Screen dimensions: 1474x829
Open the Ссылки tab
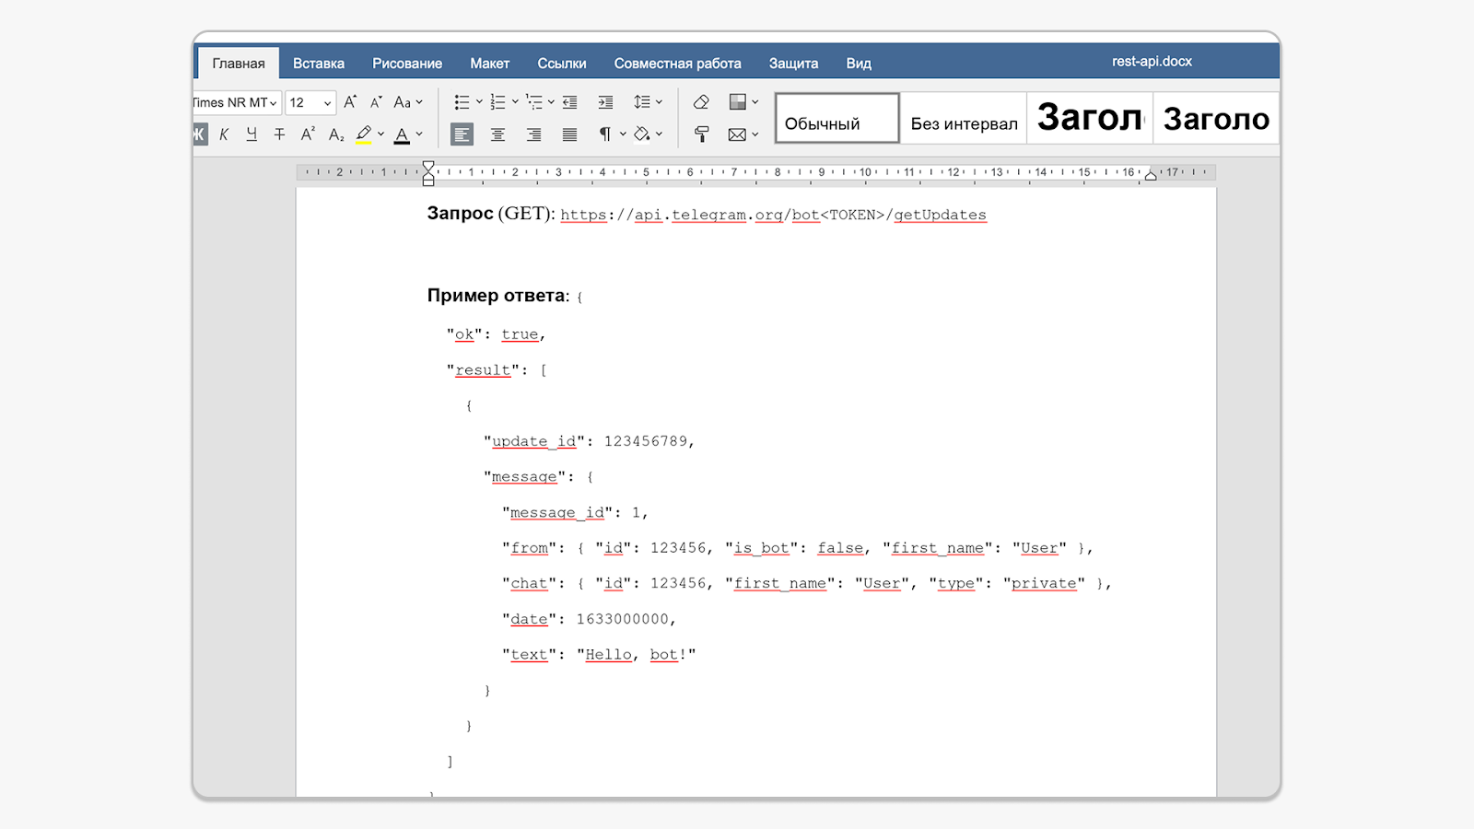click(562, 64)
